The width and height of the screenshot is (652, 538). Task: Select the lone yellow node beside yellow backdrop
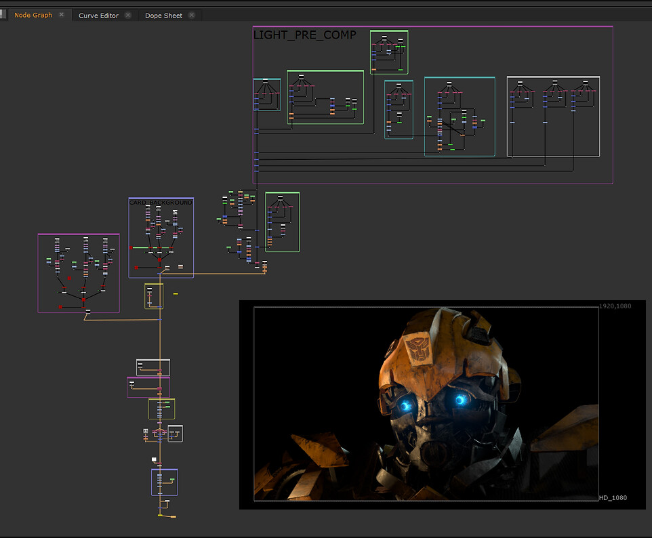pos(176,293)
